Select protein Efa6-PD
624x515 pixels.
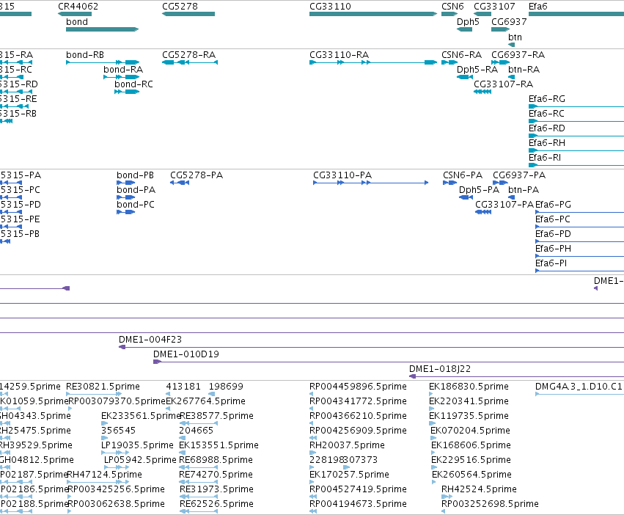(x=579, y=241)
